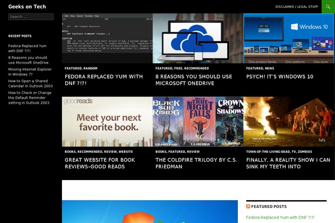Select Books tag under Coldfire Trilogy post
Image resolution: width=335 pixels, height=223 pixels.
pos(161,152)
